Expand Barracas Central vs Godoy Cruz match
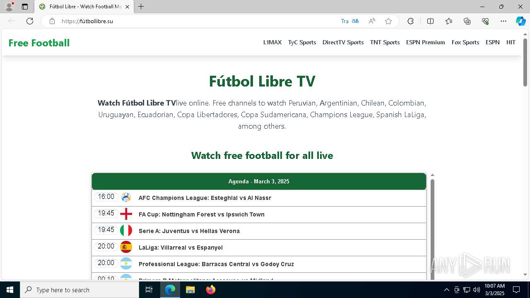This screenshot has height=298, width=530. pyautogui.click(x=259, y=264)
